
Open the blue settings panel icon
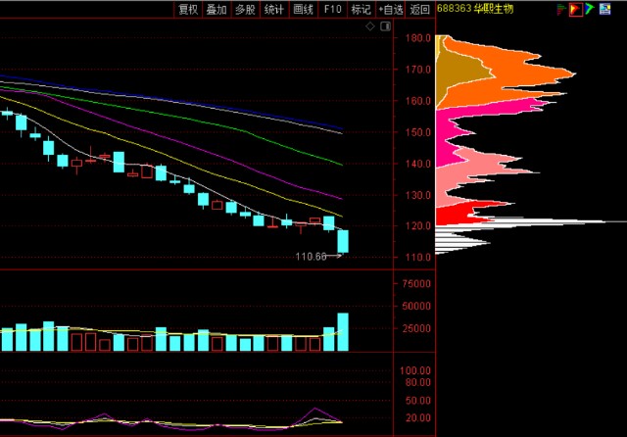[x=605, y=9]
